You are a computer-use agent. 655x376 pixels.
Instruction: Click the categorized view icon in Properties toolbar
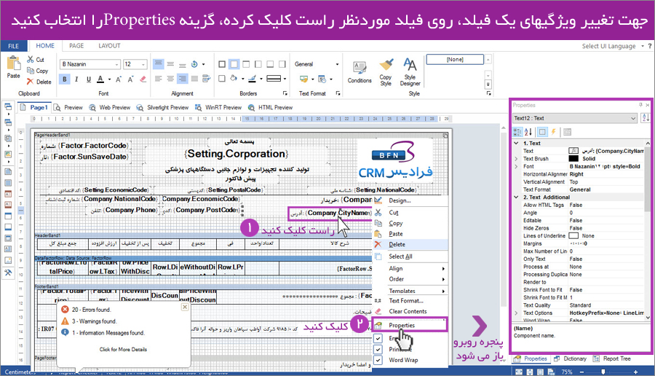pos(517,132)
